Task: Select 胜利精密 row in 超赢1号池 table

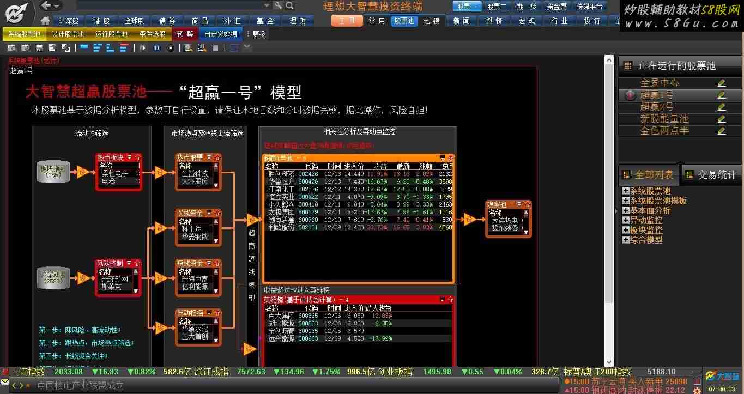Action: (358, 174)
